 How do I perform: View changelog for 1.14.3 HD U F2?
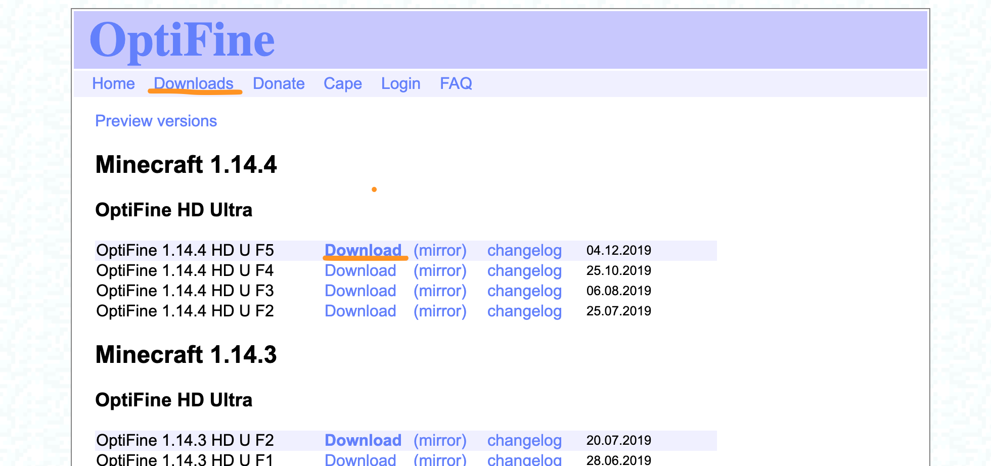pyautogui.click(x=524, y=441)
